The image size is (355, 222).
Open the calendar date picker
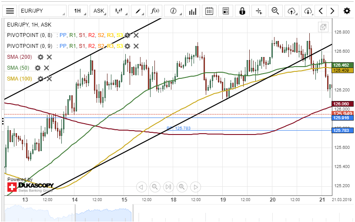coord(209,11)
